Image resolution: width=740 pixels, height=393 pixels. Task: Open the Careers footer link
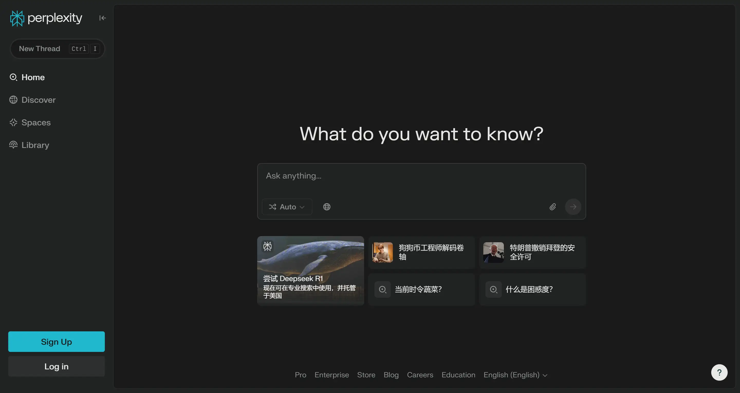[420, 375]
